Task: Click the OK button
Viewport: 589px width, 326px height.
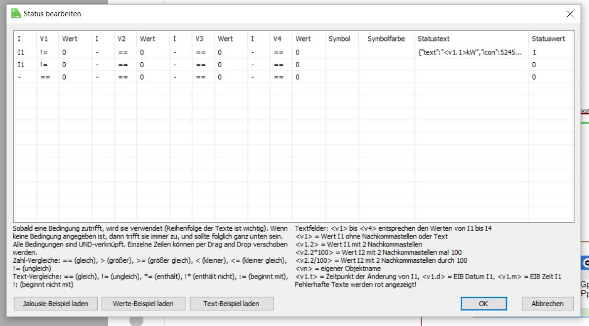Action: [483, 303]
